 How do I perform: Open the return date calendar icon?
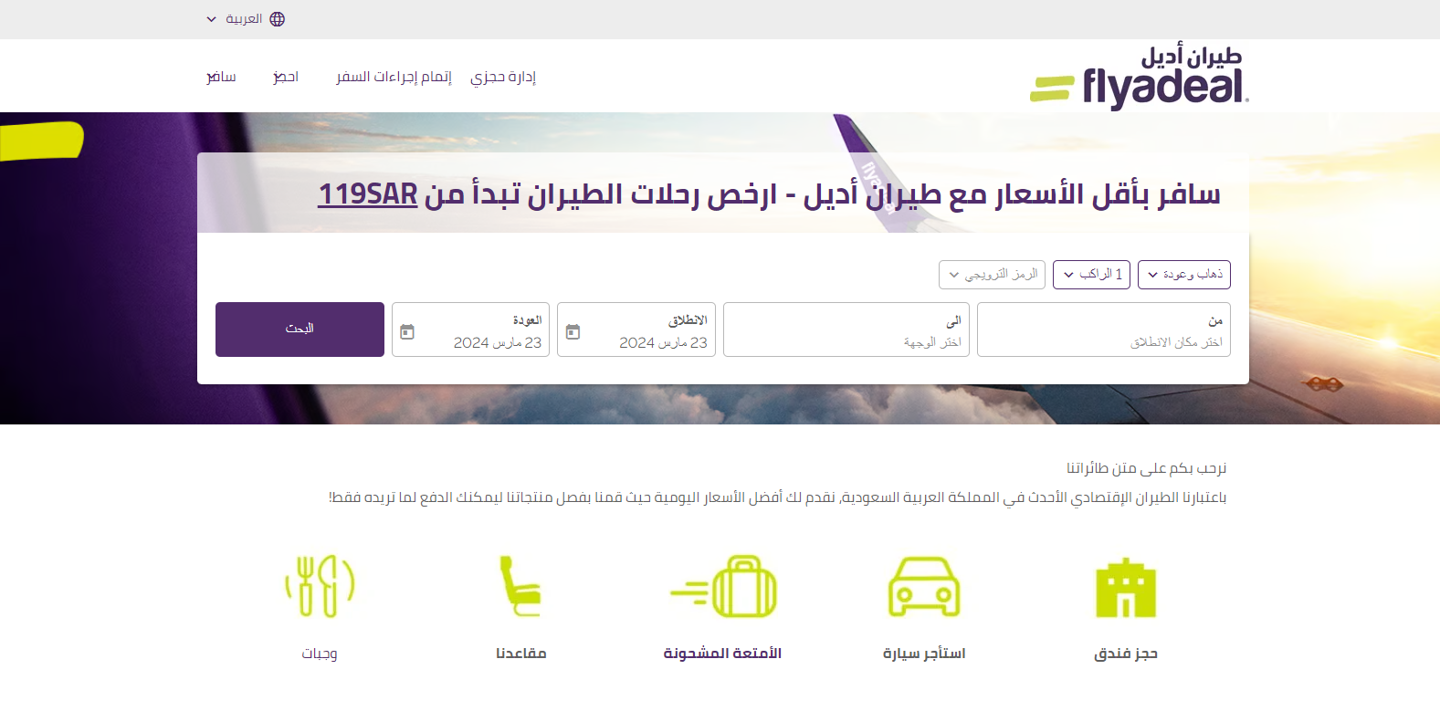[x=407, y=331]
